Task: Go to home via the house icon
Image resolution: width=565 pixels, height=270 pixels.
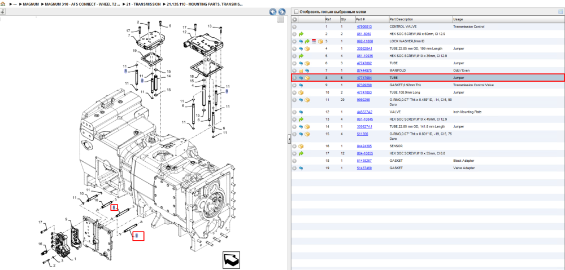Action: pyautogui.click(x=2, y=5)
